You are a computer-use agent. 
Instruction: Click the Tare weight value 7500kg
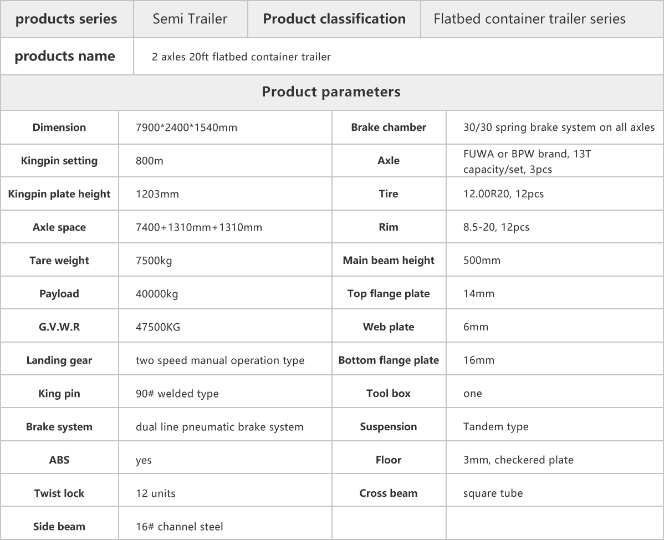pyautogui.click(x=154, y=261)
